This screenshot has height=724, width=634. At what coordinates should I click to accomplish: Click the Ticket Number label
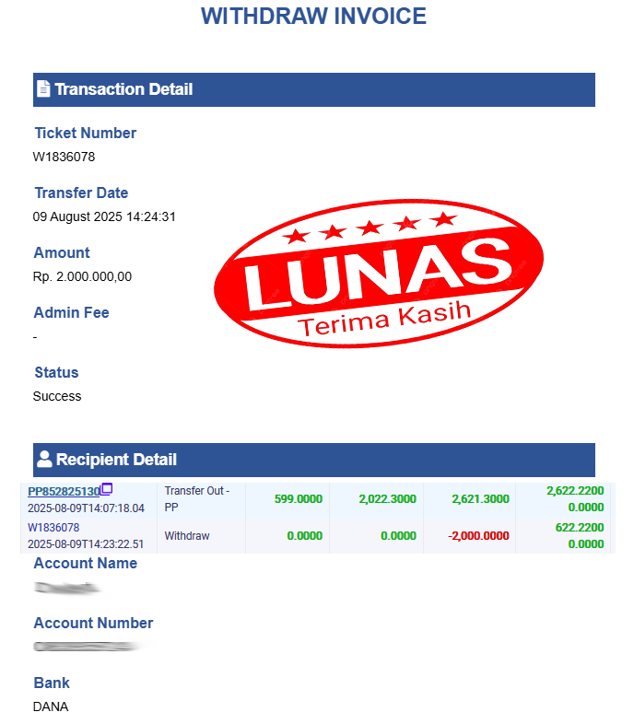pos(86,133)
